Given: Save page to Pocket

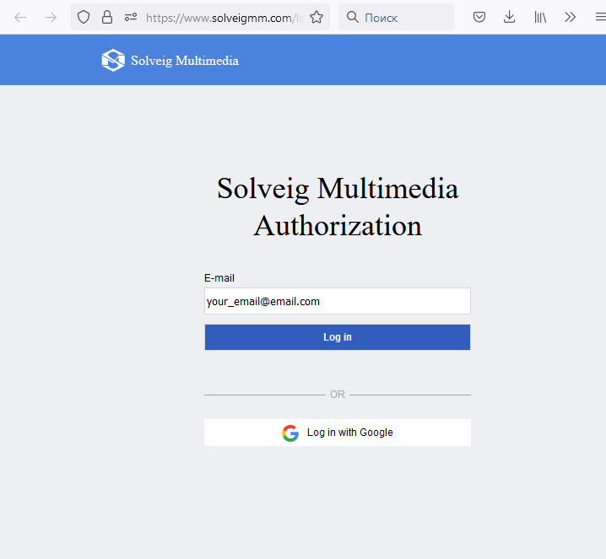Looking at the screenshot, I should [479, 18].
